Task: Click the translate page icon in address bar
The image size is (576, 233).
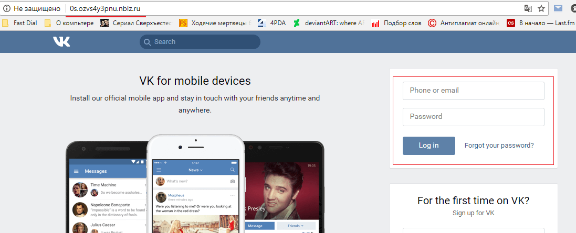Action: coord(528,8)
